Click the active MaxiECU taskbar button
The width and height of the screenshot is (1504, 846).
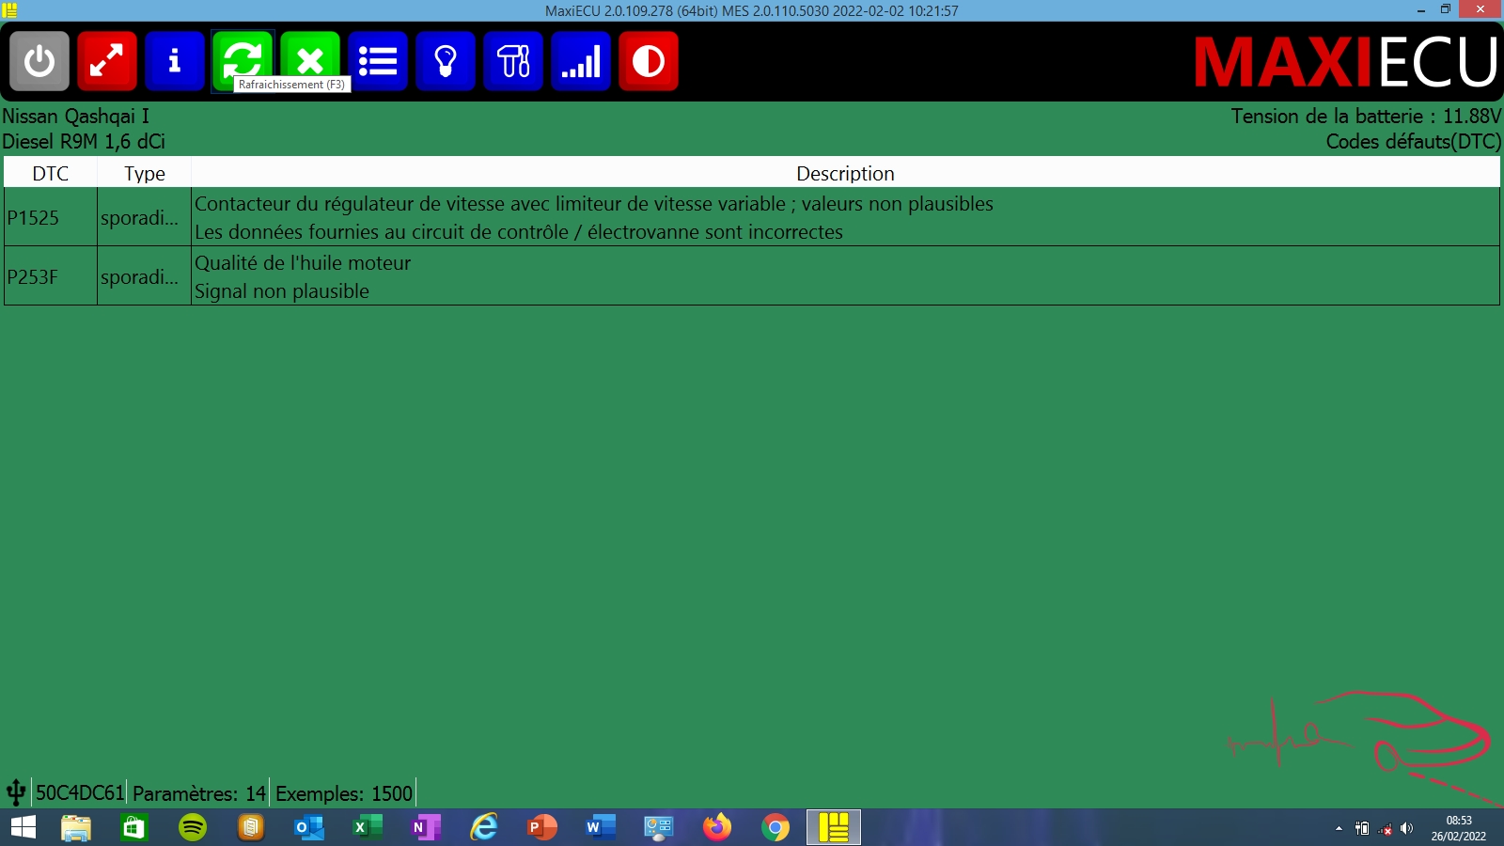pos(834,827)
